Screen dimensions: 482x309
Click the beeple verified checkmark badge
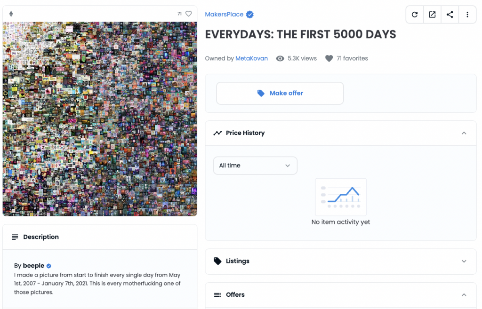tap(49, 266)
